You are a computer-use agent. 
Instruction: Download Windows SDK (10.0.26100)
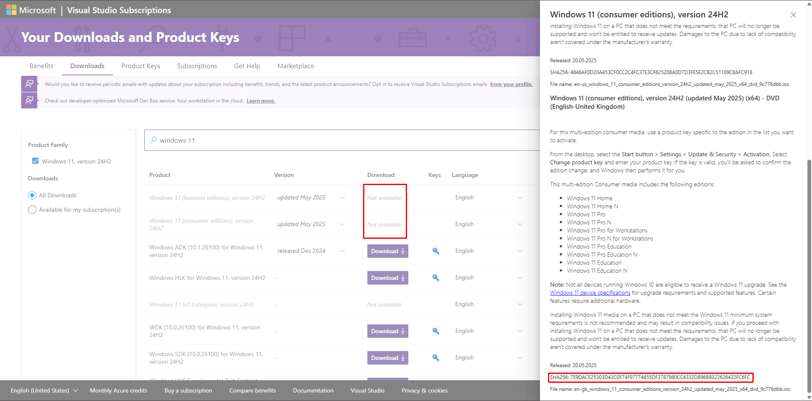pos(388,358)
